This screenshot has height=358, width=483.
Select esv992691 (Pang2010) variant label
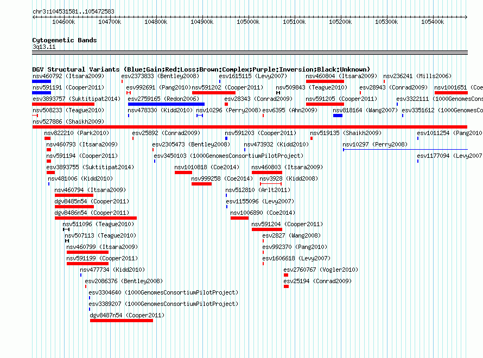(158, 87)
